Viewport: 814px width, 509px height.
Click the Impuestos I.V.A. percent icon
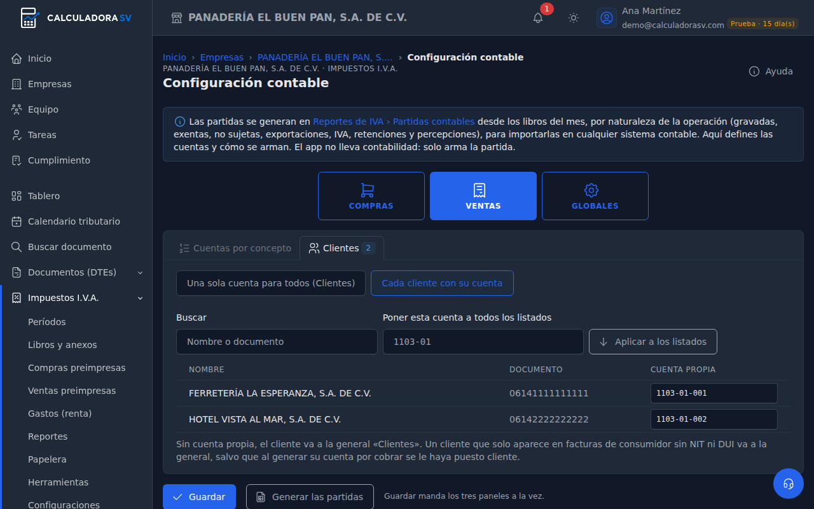coord(17,298)
